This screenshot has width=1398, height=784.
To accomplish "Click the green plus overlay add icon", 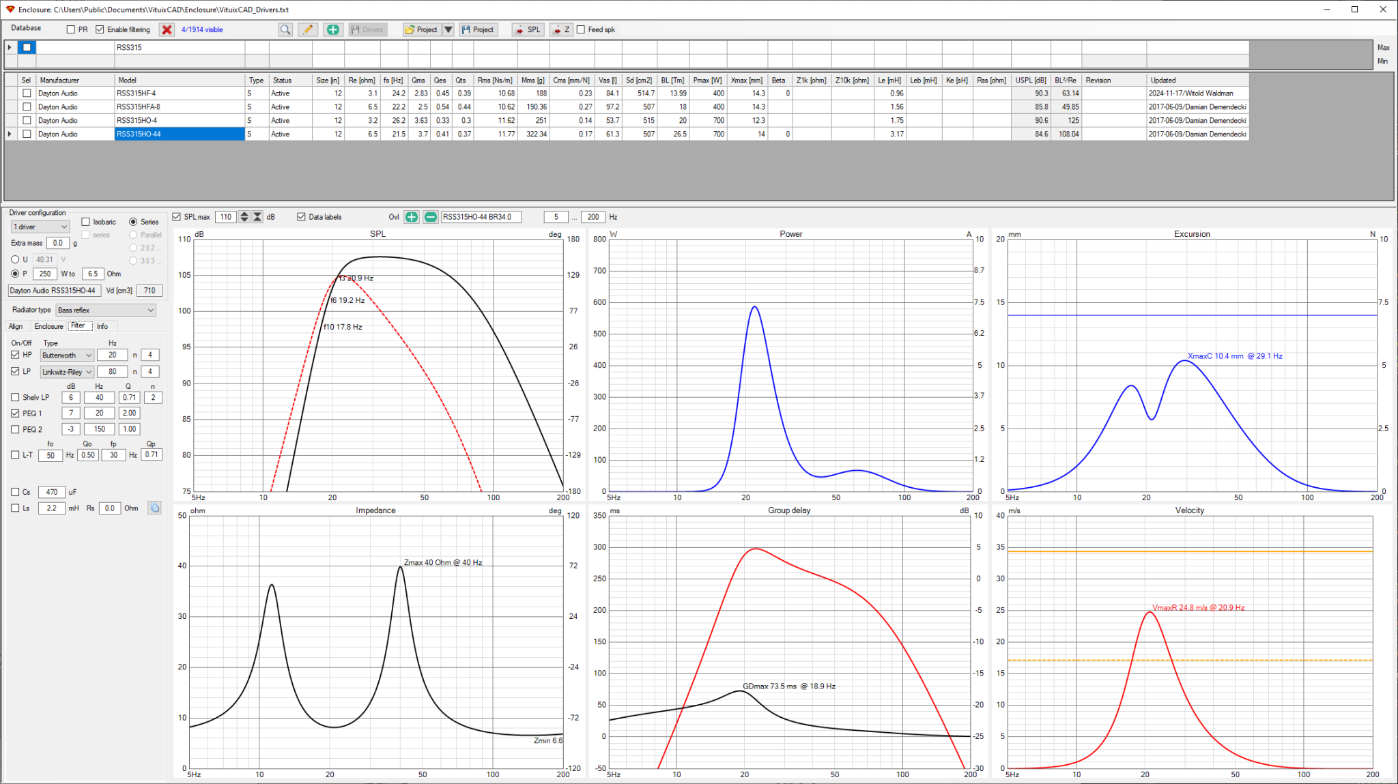I will [412, 217].
